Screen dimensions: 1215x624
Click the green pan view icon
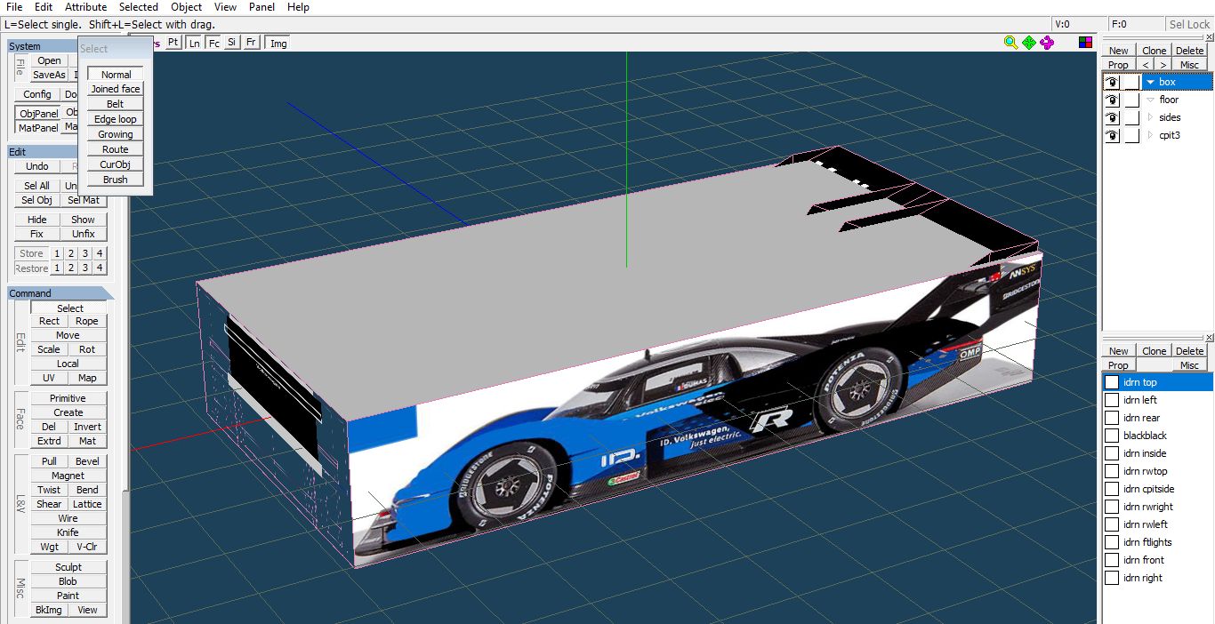pos(1029,43)
